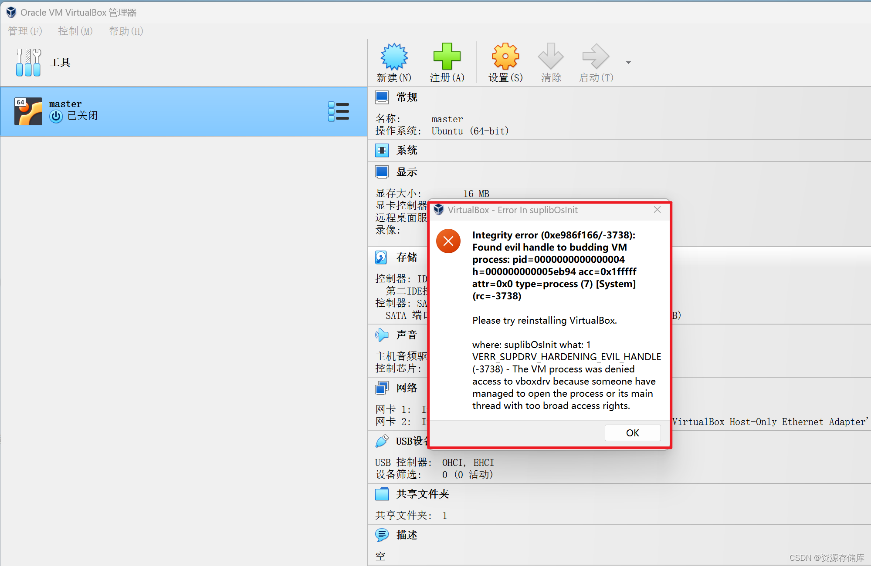Click the green Register (注册) plus icon
Viewport: 871px width, 566px height.
447,57
